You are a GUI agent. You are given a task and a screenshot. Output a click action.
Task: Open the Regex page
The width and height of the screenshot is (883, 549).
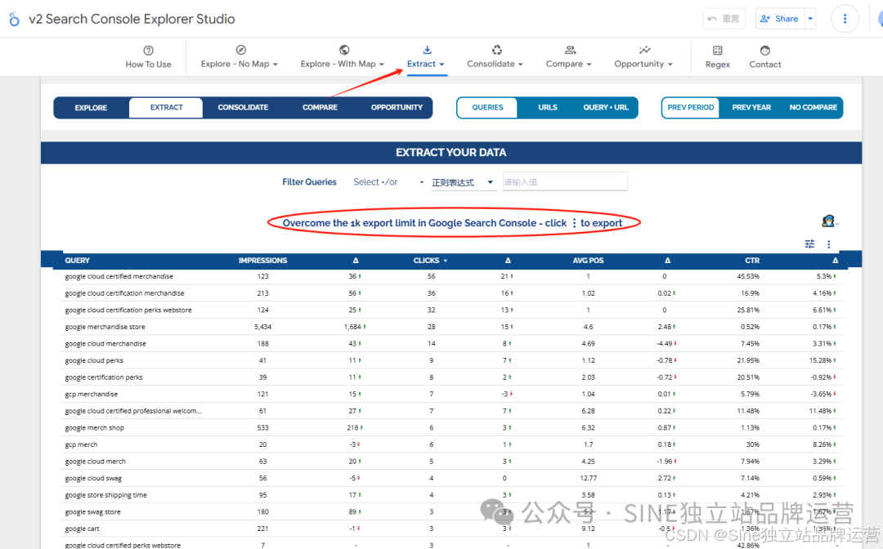(718, 57)
